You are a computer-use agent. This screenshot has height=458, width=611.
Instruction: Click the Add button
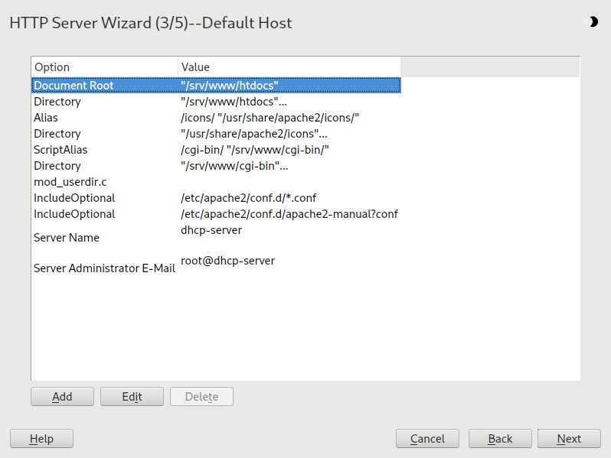[62, 396]
